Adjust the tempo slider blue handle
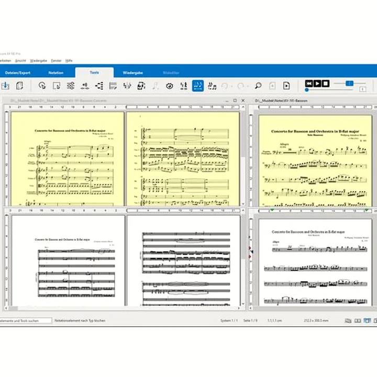Screen dimensions: 377x377 tap(349, 83)
